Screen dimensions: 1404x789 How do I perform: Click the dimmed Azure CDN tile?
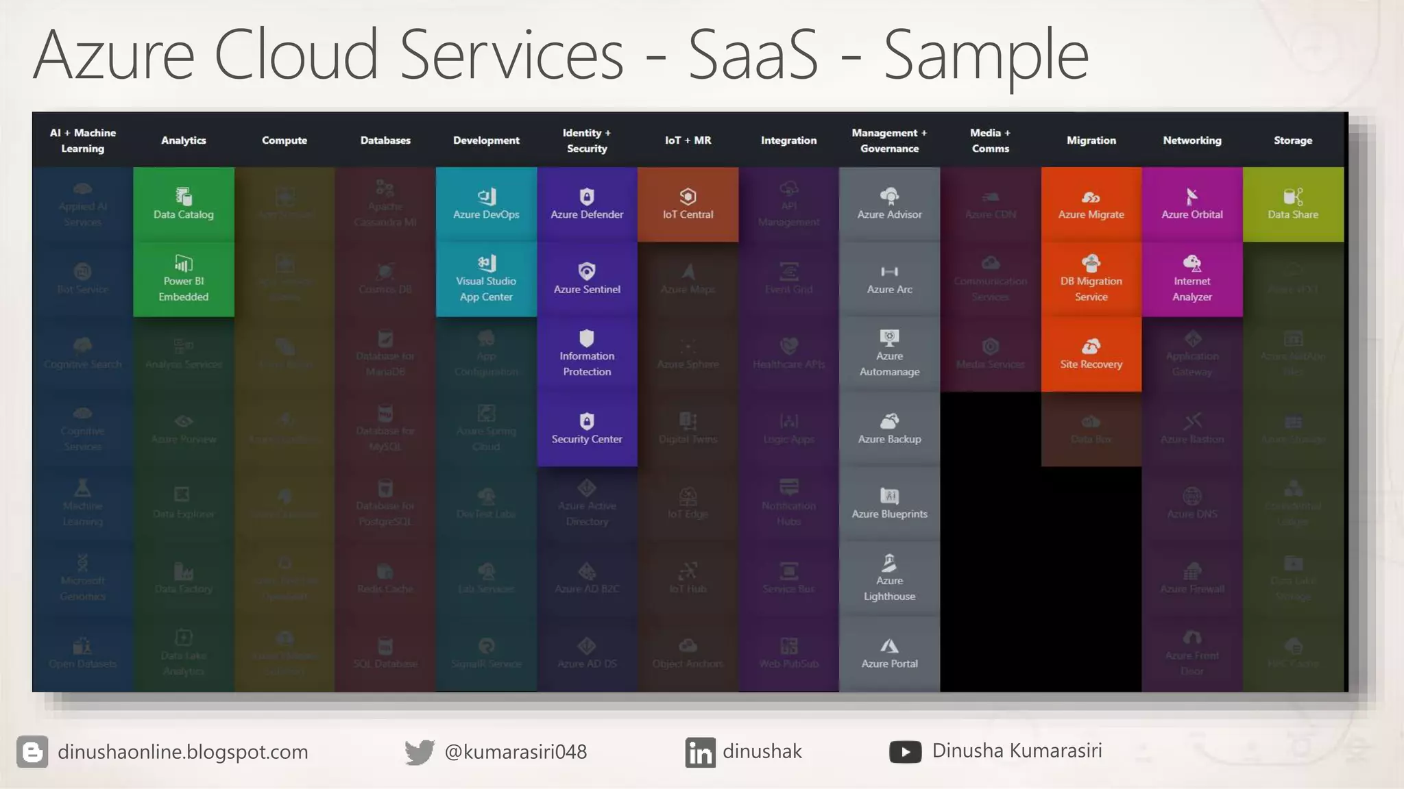990,204
